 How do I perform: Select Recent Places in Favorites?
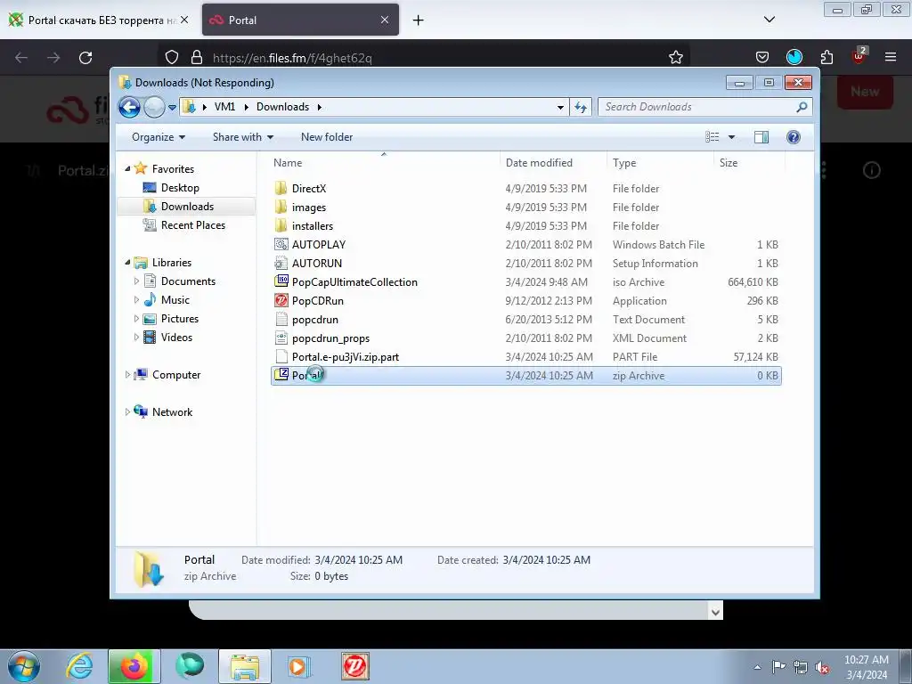tap(192, 225)
